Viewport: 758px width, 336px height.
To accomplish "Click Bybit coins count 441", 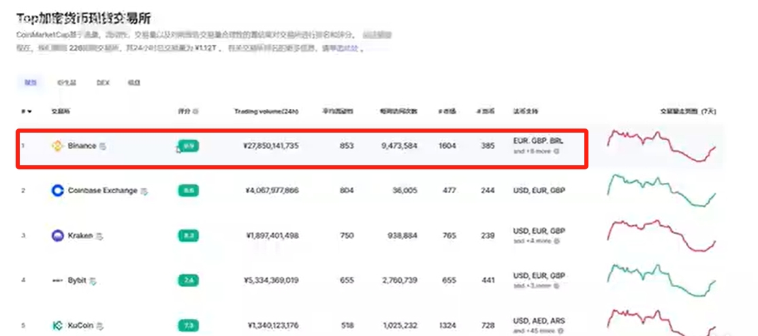I will [x=488, y=280].
